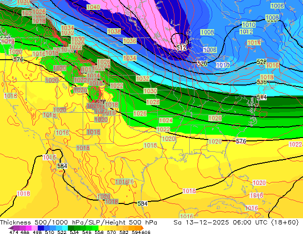Screen dimensions: 303x234
Task: Click the orange arrow end of legend
Action: 142,228
